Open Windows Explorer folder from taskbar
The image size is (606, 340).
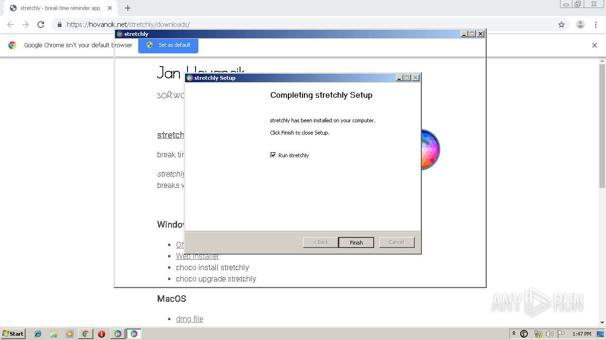click(x=53, y=334)
